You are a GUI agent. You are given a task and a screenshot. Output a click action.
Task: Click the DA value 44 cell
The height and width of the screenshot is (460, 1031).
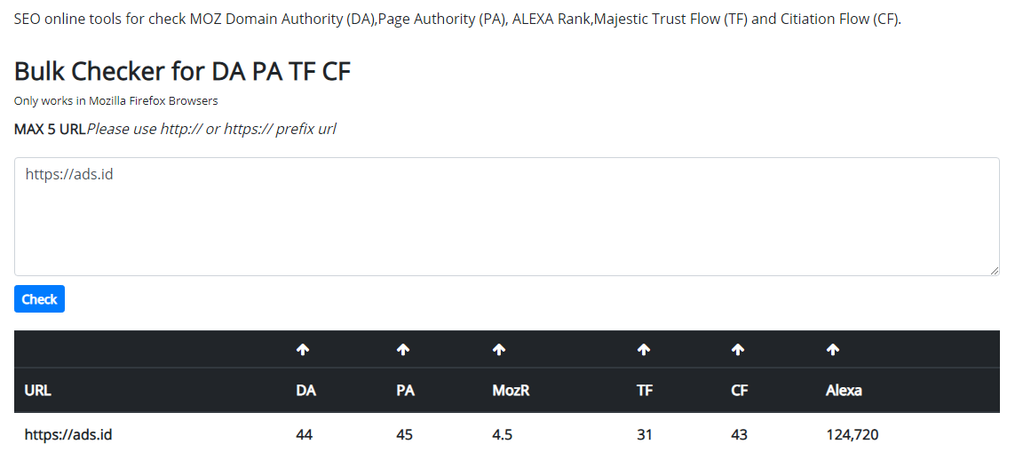coord(305,435)
